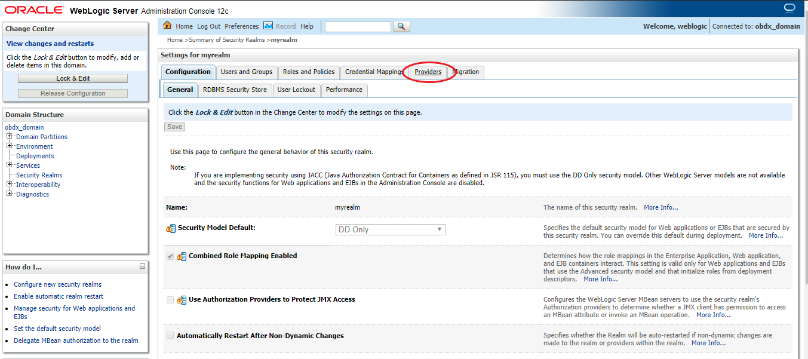
Task: Open the Migration tab
Action: coord(466,72)
